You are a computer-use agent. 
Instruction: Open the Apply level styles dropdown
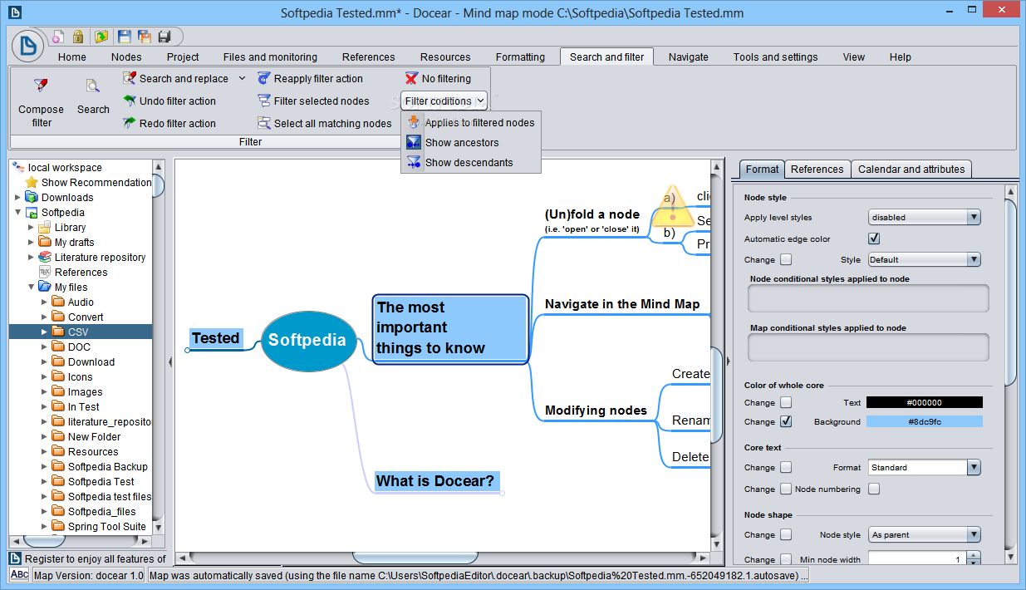click(x=925, y=217)
